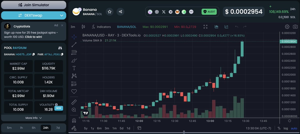This screenshot has width=300, height=134.
Task: Select the 24h stats period tab
Action: [x=46, y=128]
